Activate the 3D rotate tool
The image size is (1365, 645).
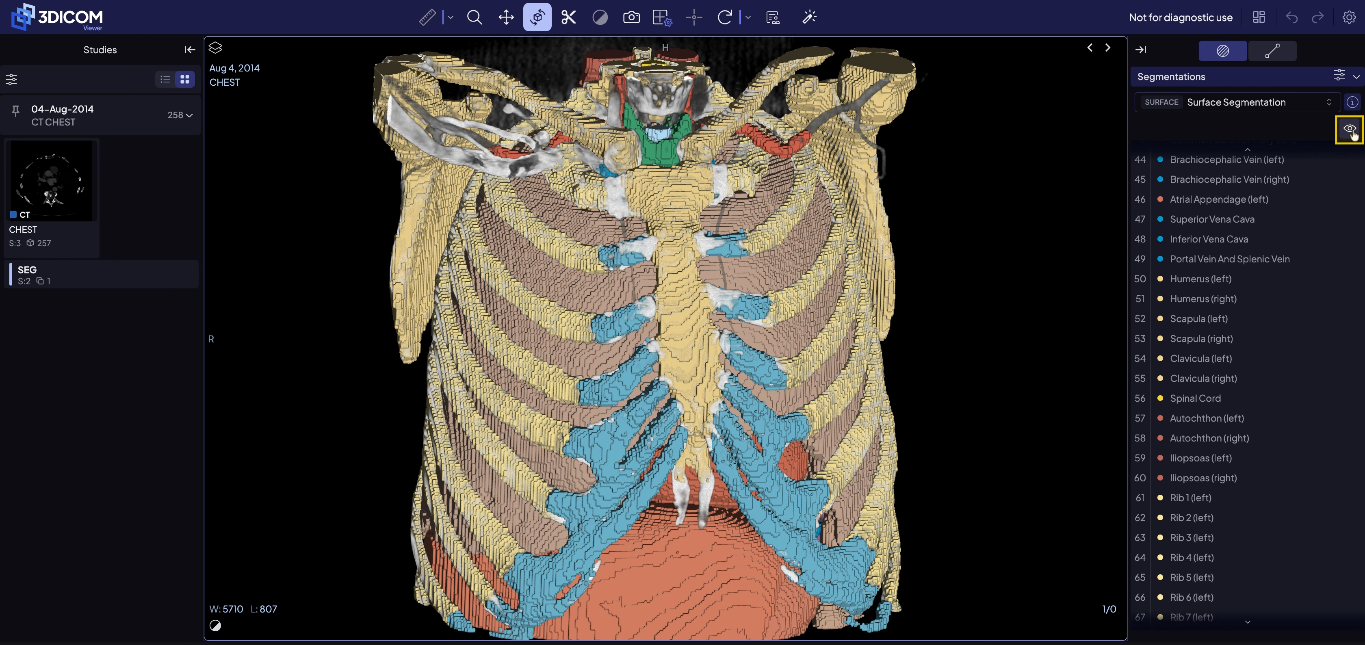point(537,17)
